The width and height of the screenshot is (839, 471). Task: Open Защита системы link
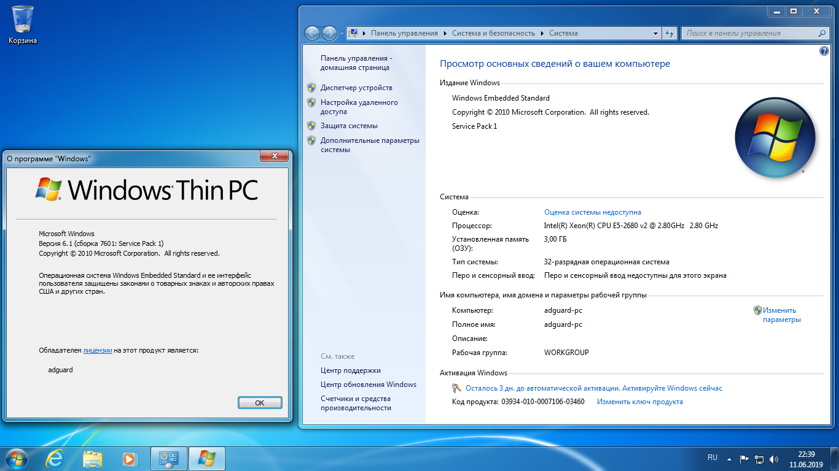pos(349,126)
